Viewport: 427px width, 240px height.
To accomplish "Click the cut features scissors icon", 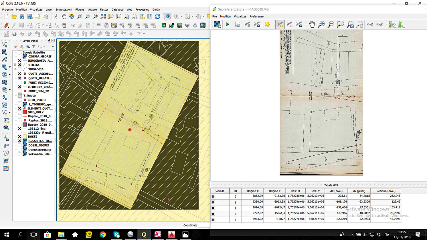I will click(72, 25).
